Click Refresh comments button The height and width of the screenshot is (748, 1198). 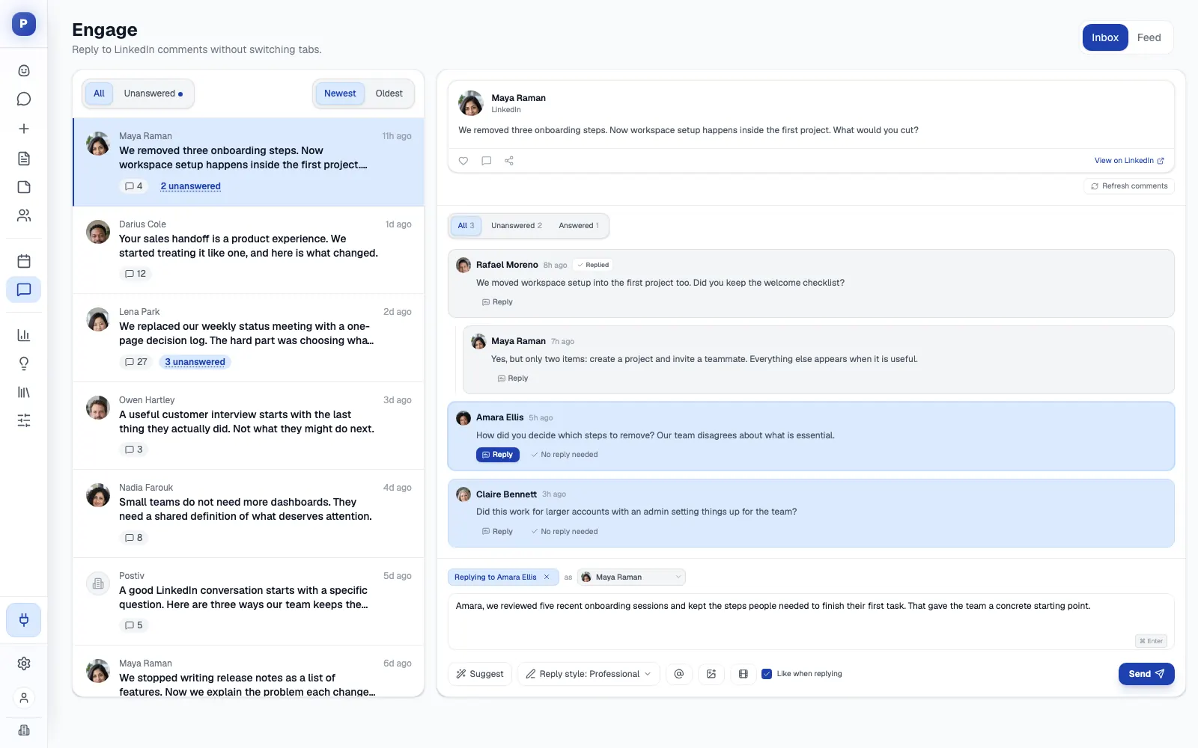coord(1129,186)
